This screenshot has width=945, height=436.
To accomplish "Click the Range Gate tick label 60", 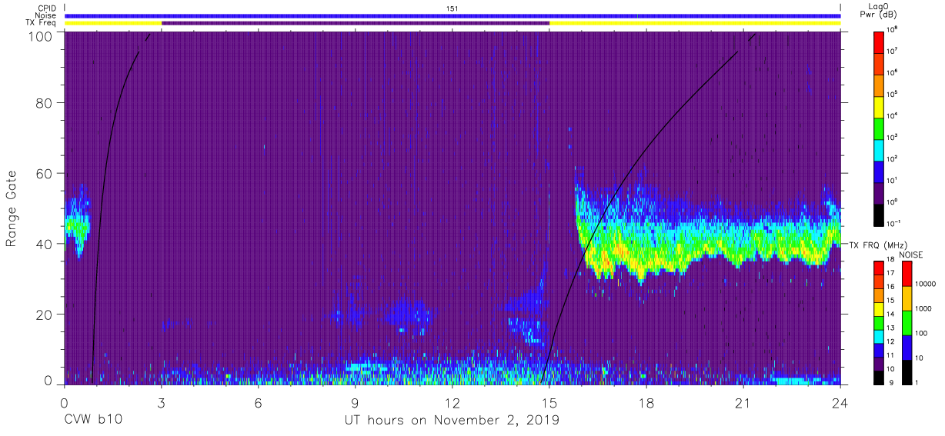I will (x=42, y=175).
